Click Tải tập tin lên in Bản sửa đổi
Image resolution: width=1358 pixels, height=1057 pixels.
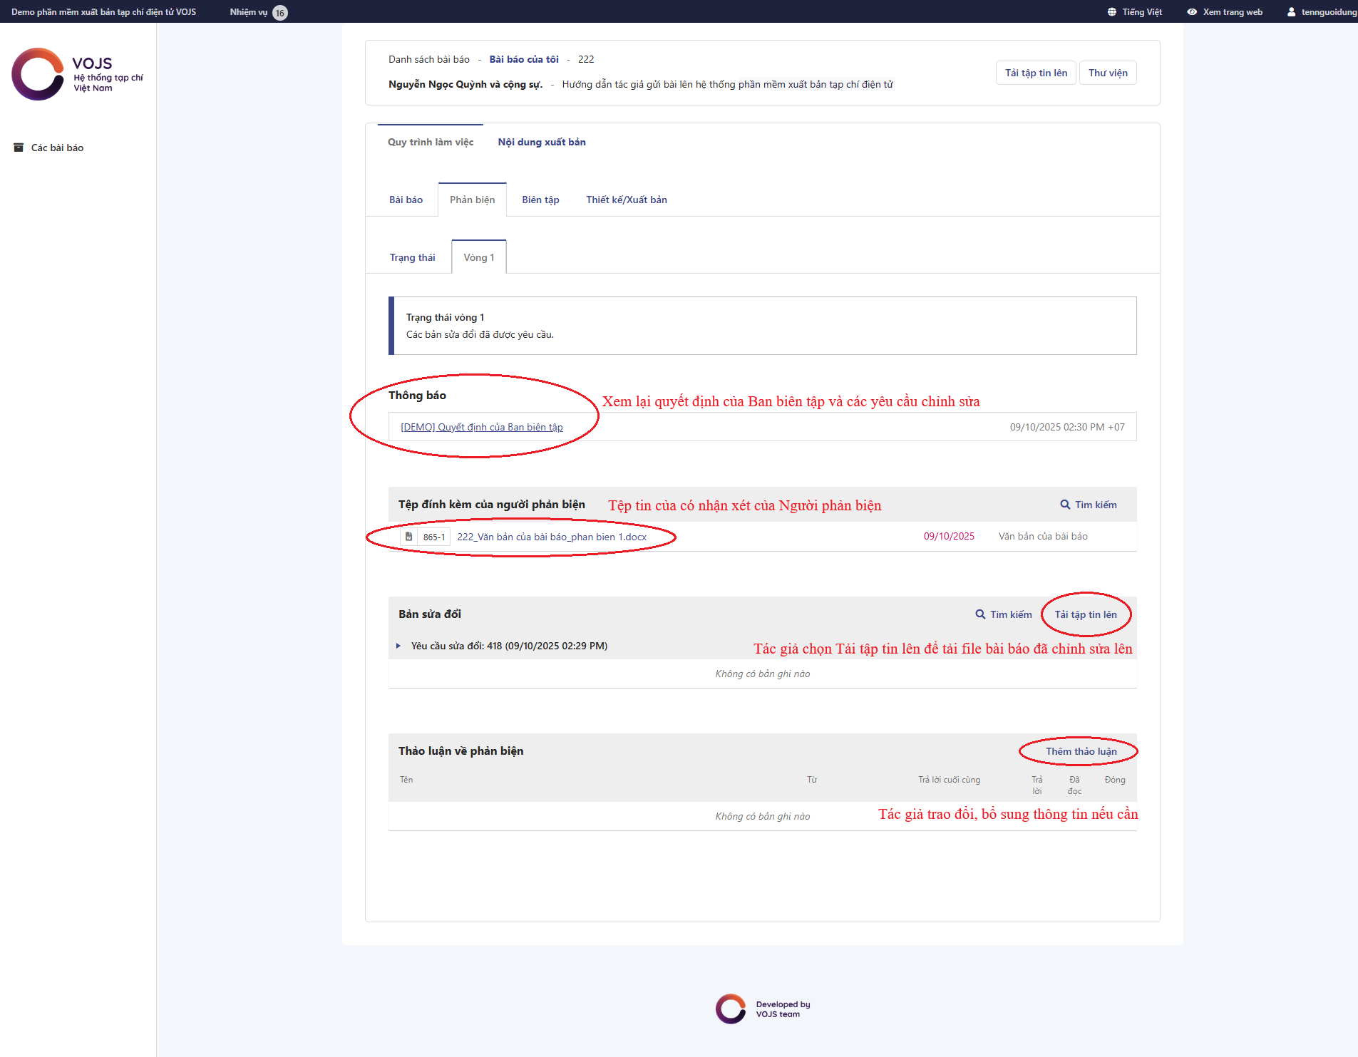coord(1085,614)
